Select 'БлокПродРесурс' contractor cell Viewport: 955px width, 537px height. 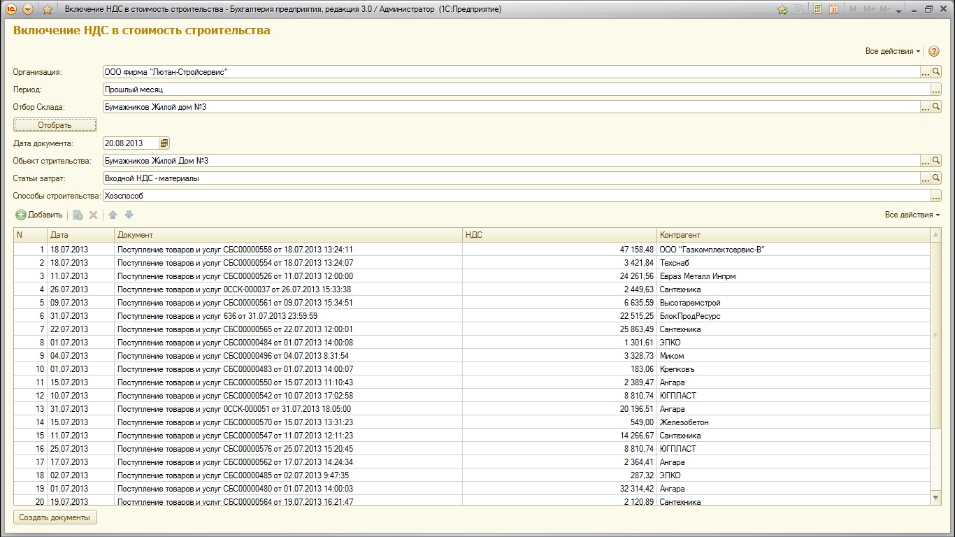(794, 316)
